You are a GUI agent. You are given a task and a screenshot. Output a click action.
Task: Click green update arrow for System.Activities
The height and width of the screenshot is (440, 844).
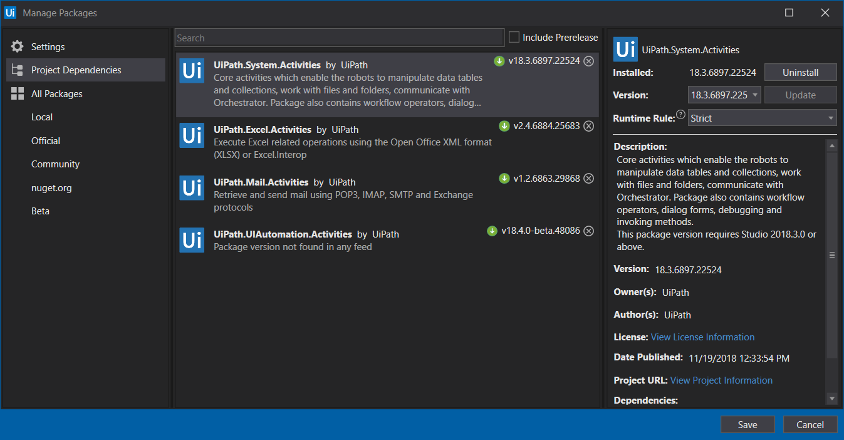(499, 61)
